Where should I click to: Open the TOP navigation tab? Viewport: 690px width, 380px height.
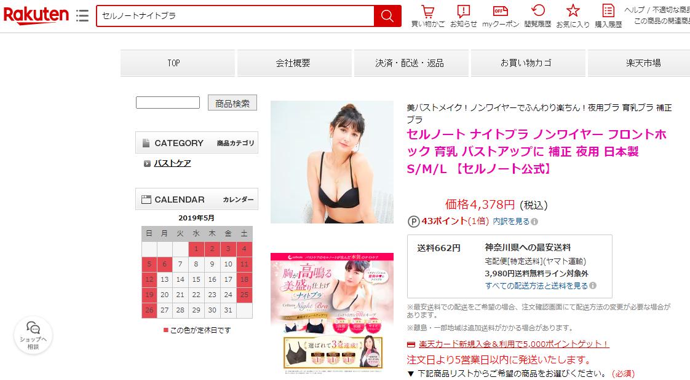click(178, 63)
